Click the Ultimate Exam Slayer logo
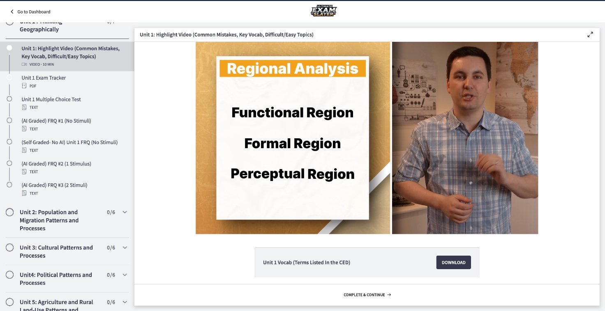Viewport: 605px width, 311px height. (323, 11)
